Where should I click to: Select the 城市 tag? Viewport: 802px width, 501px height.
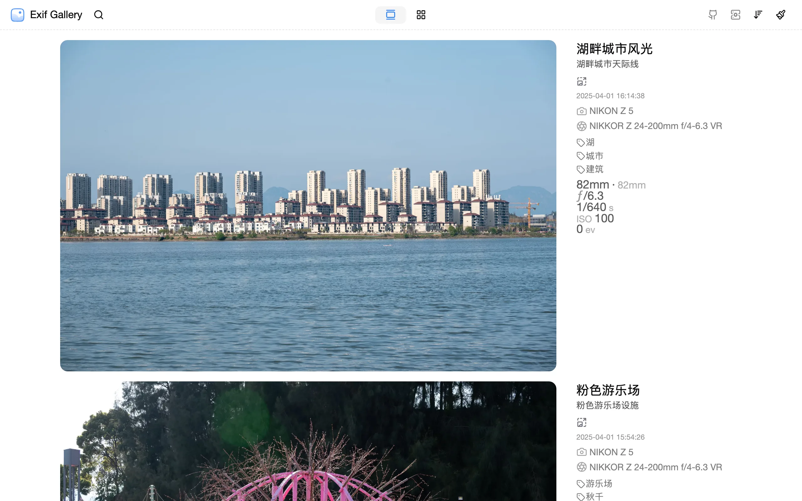point(594,156)
